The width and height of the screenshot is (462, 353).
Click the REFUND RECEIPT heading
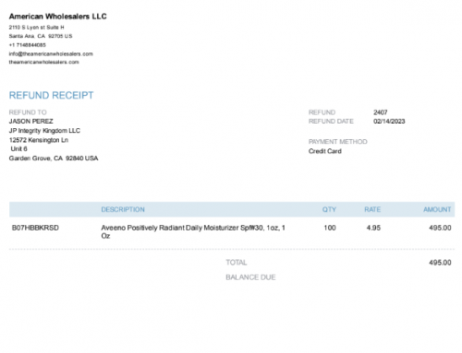click(x=51, y=95)
